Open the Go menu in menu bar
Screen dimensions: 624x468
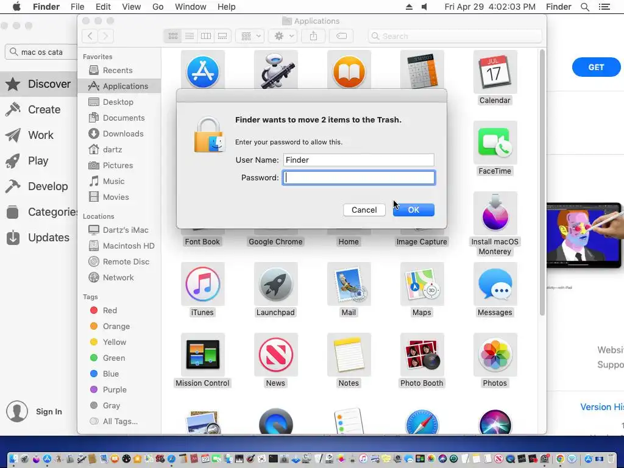coord(158,7)
